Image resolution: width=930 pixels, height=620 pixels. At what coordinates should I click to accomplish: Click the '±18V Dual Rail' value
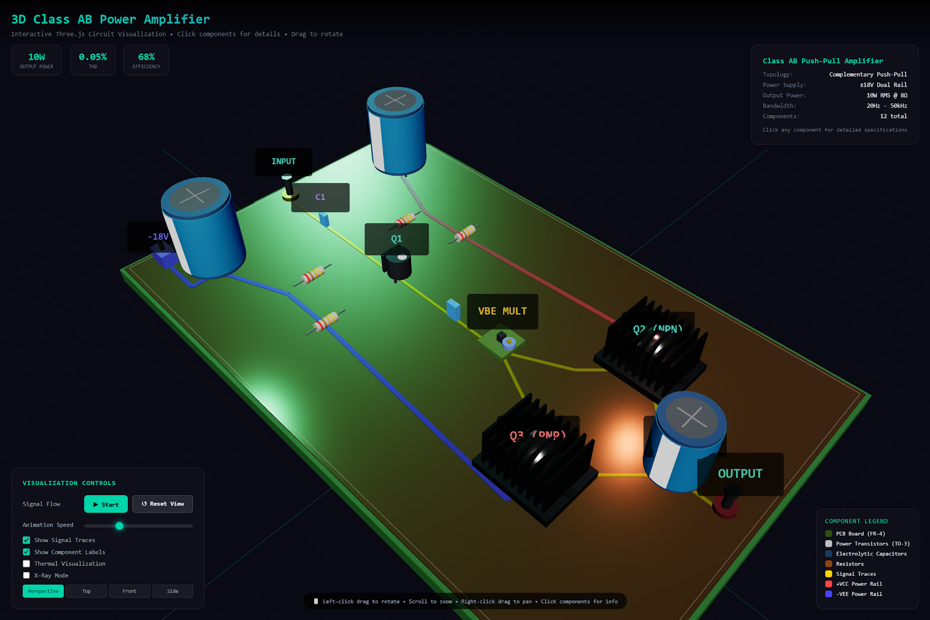884,85
